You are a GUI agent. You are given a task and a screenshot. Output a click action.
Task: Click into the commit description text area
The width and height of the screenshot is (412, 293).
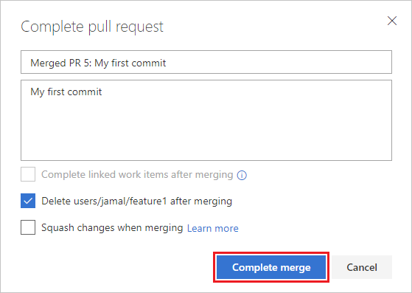(206, 120)
